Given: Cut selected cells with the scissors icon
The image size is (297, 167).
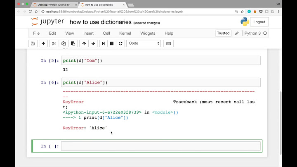Looking at the screenshot, I should (54, 43).
